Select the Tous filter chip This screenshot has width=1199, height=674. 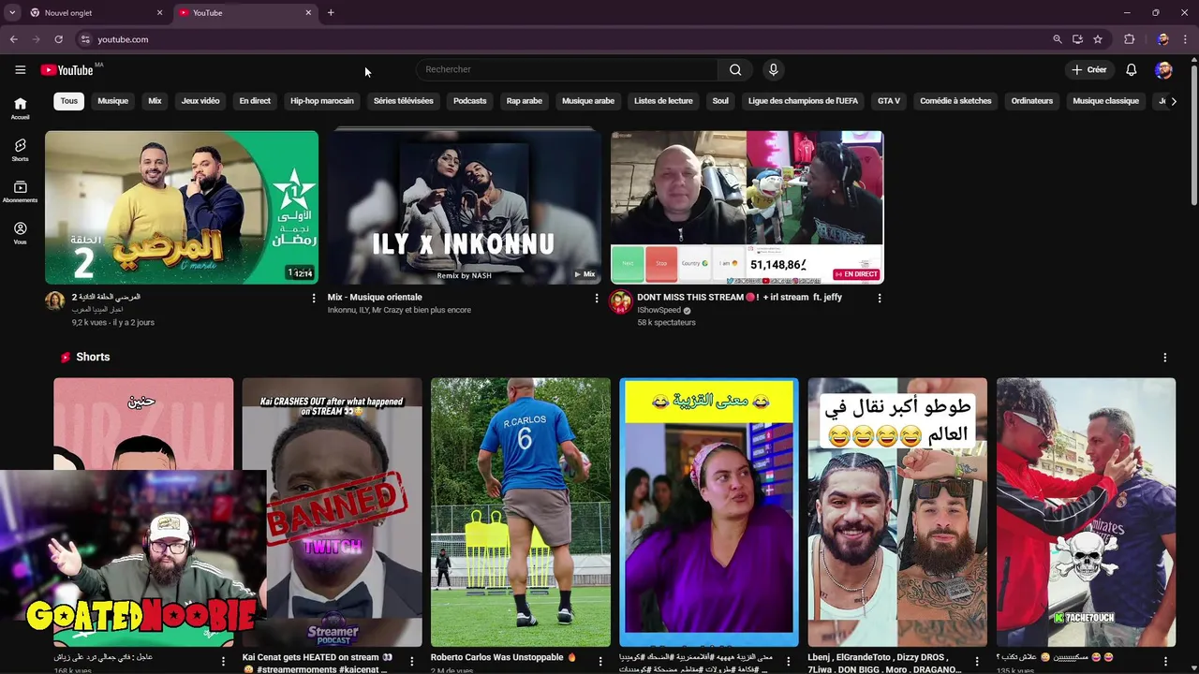click(69, 101)
